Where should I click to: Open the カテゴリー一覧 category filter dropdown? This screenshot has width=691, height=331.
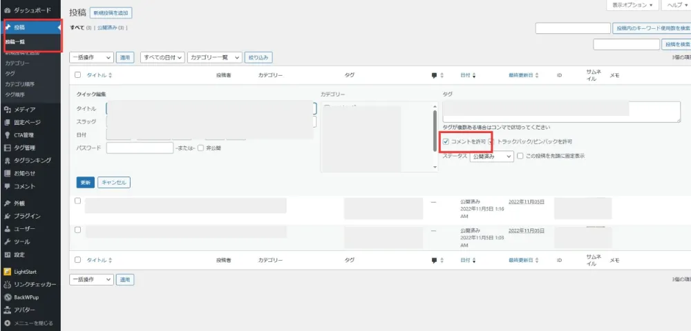tap(215, 58)
